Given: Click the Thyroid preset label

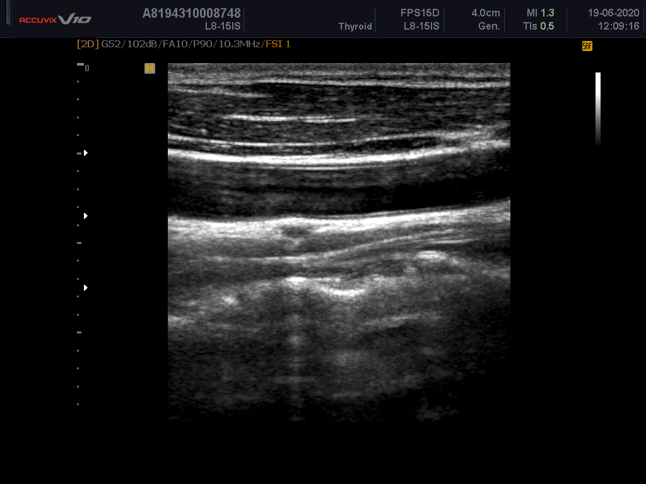Looking at the screenshot, I should click(355, 26).
